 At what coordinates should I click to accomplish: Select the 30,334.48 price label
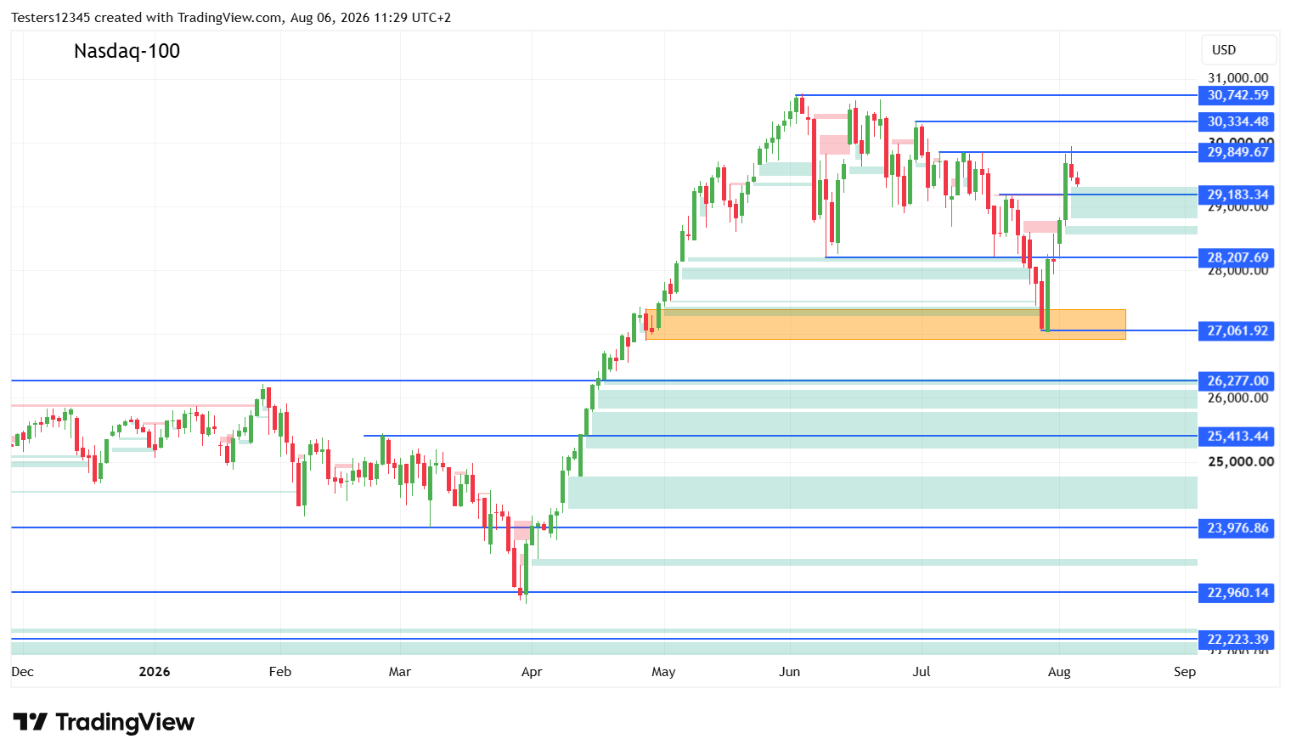[1237, 121]
